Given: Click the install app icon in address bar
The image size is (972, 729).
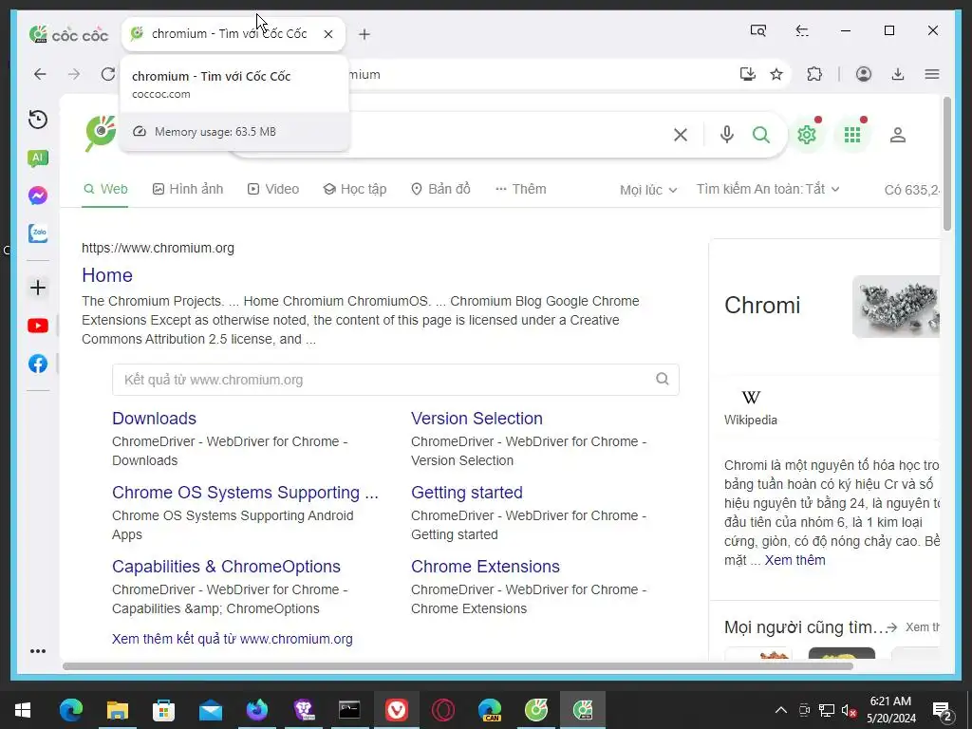Looking at the screenshot, I should pyautogui.click(x=748, y=74).
